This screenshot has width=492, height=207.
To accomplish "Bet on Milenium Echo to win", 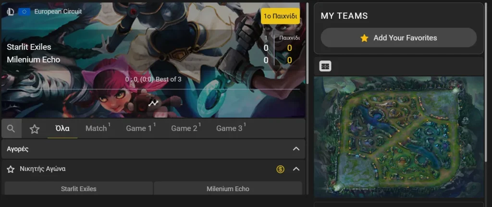I will (228, 189).
